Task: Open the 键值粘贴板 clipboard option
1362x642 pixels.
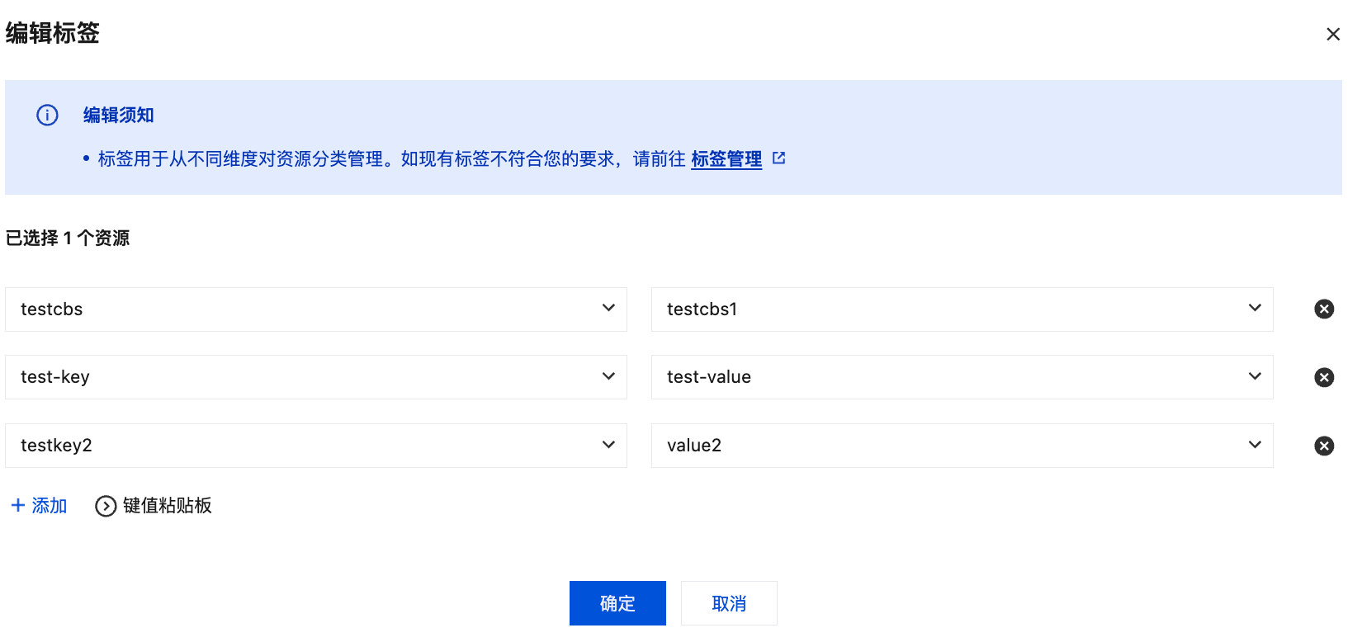Action: tap(168, 505)
